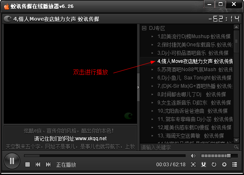Screen dimensions: 244x175
Task: Focus the 请输入关键字 search field
Action: [187, 147]
